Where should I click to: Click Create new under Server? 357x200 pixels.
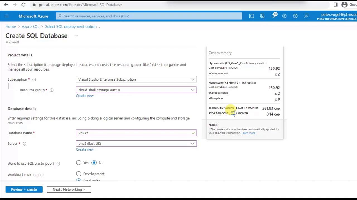[85, 149]
